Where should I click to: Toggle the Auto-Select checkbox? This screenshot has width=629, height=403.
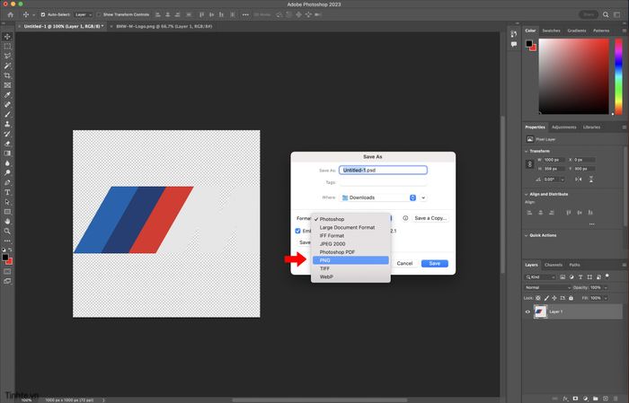[x=43, y=15]
